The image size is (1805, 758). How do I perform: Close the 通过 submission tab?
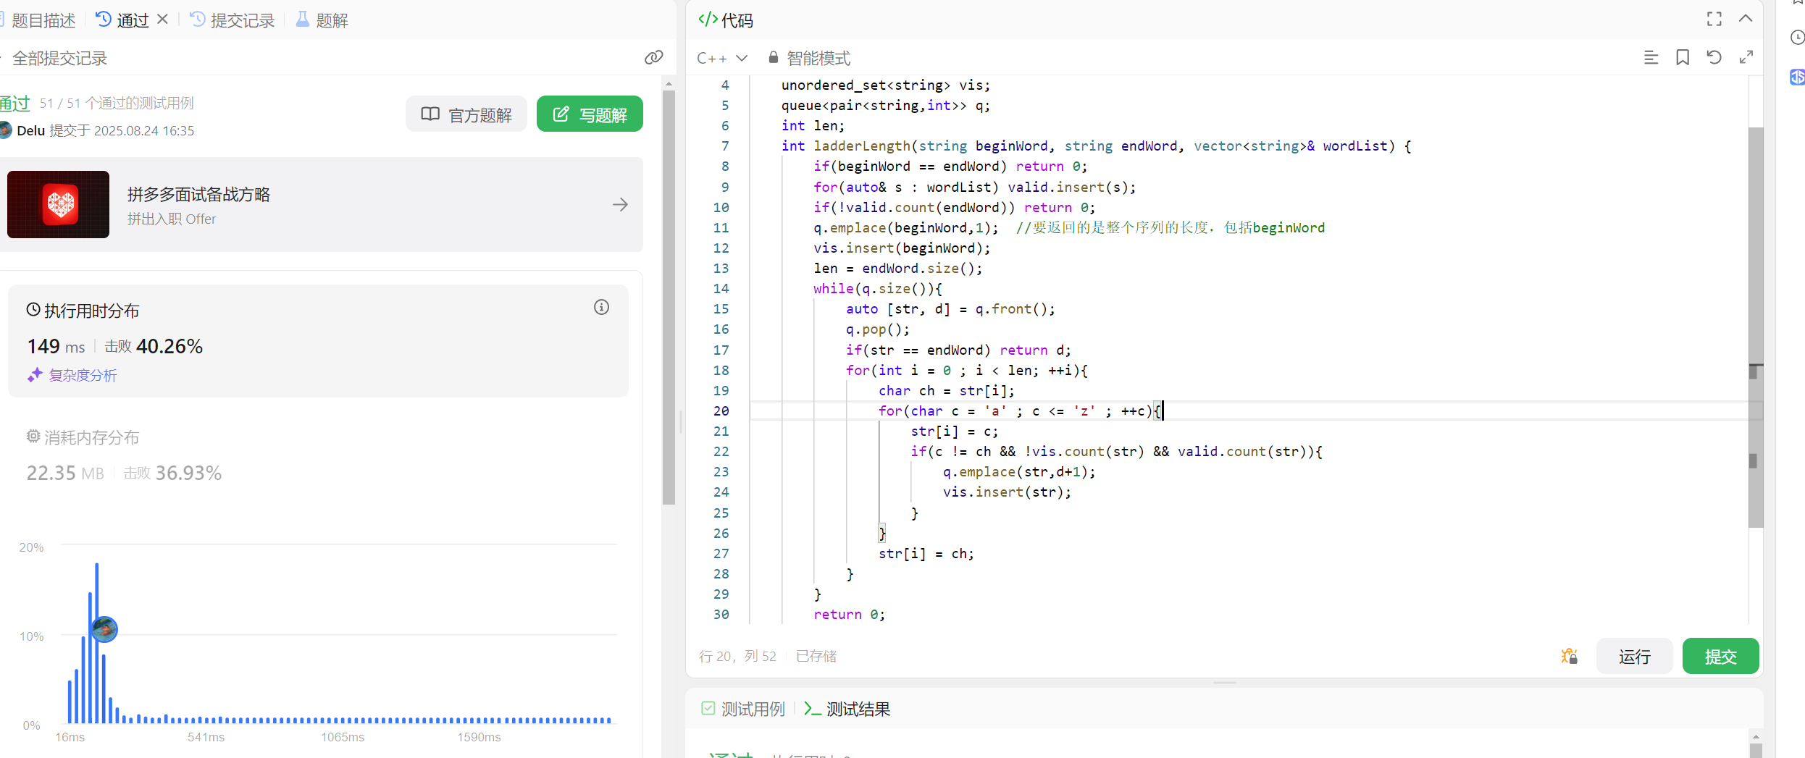163,20
